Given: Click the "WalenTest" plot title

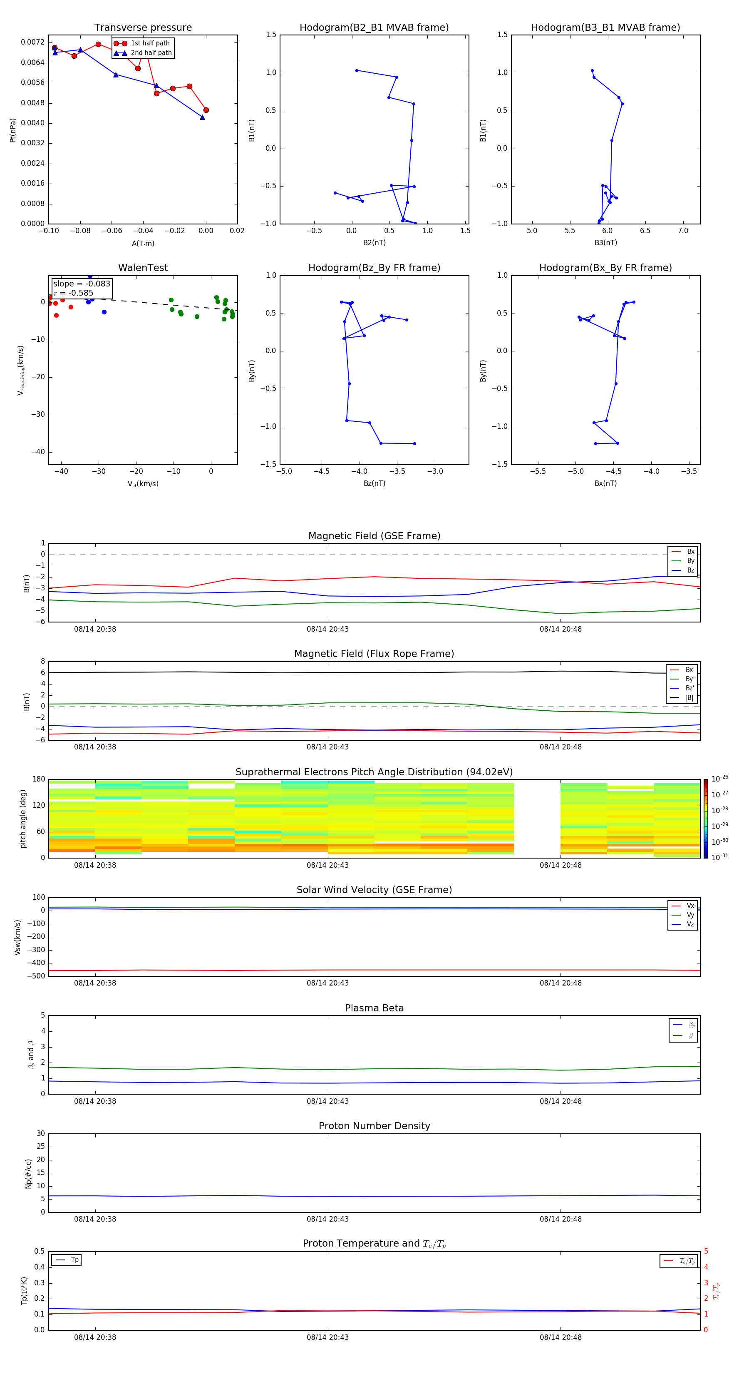Looking at the screenshot, I should pos(143,268).
